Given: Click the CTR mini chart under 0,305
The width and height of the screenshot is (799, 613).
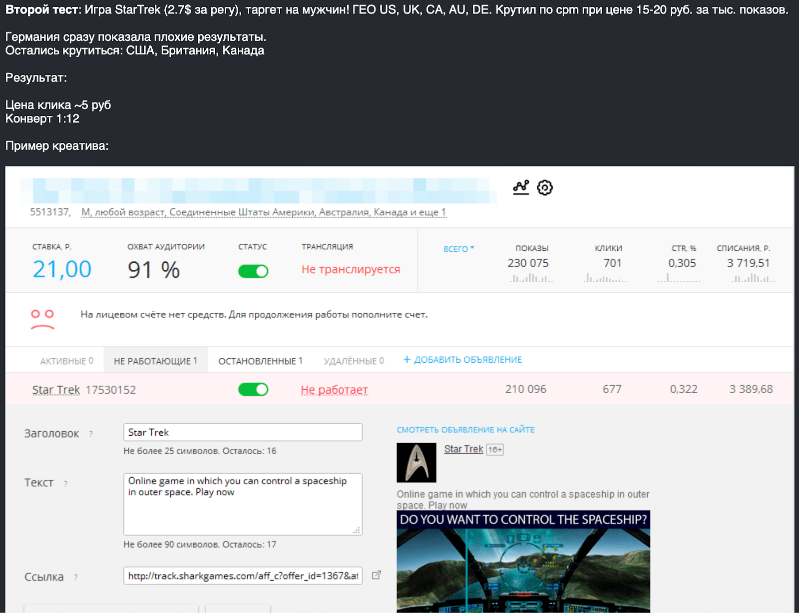Looking at the screenshot, I should pos(679,278).
